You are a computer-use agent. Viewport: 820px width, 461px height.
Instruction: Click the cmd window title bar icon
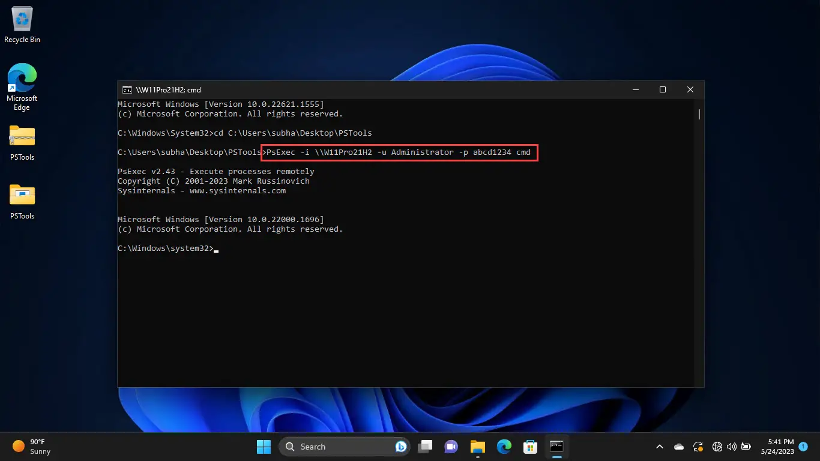coord(127,90)
